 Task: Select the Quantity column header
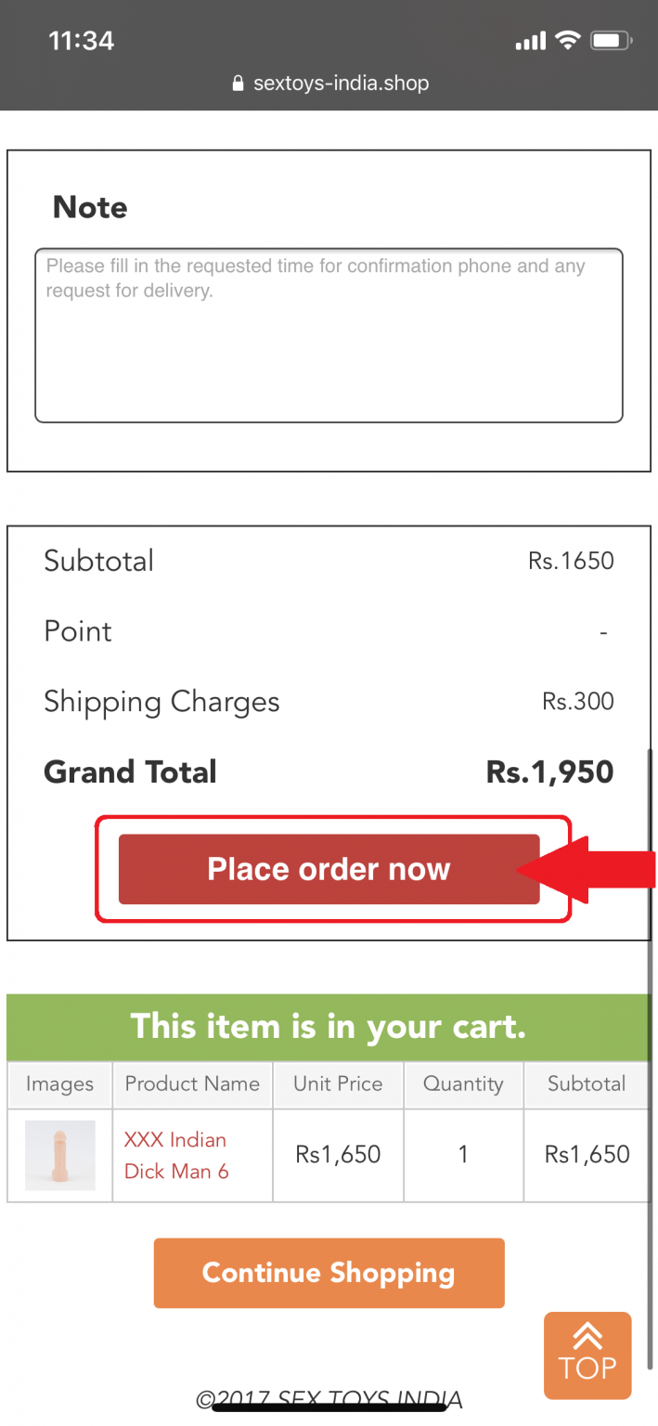[463, 1083]
